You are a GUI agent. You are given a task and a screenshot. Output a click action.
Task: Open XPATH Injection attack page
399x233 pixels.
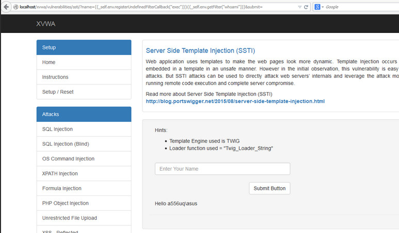point(84,174)
